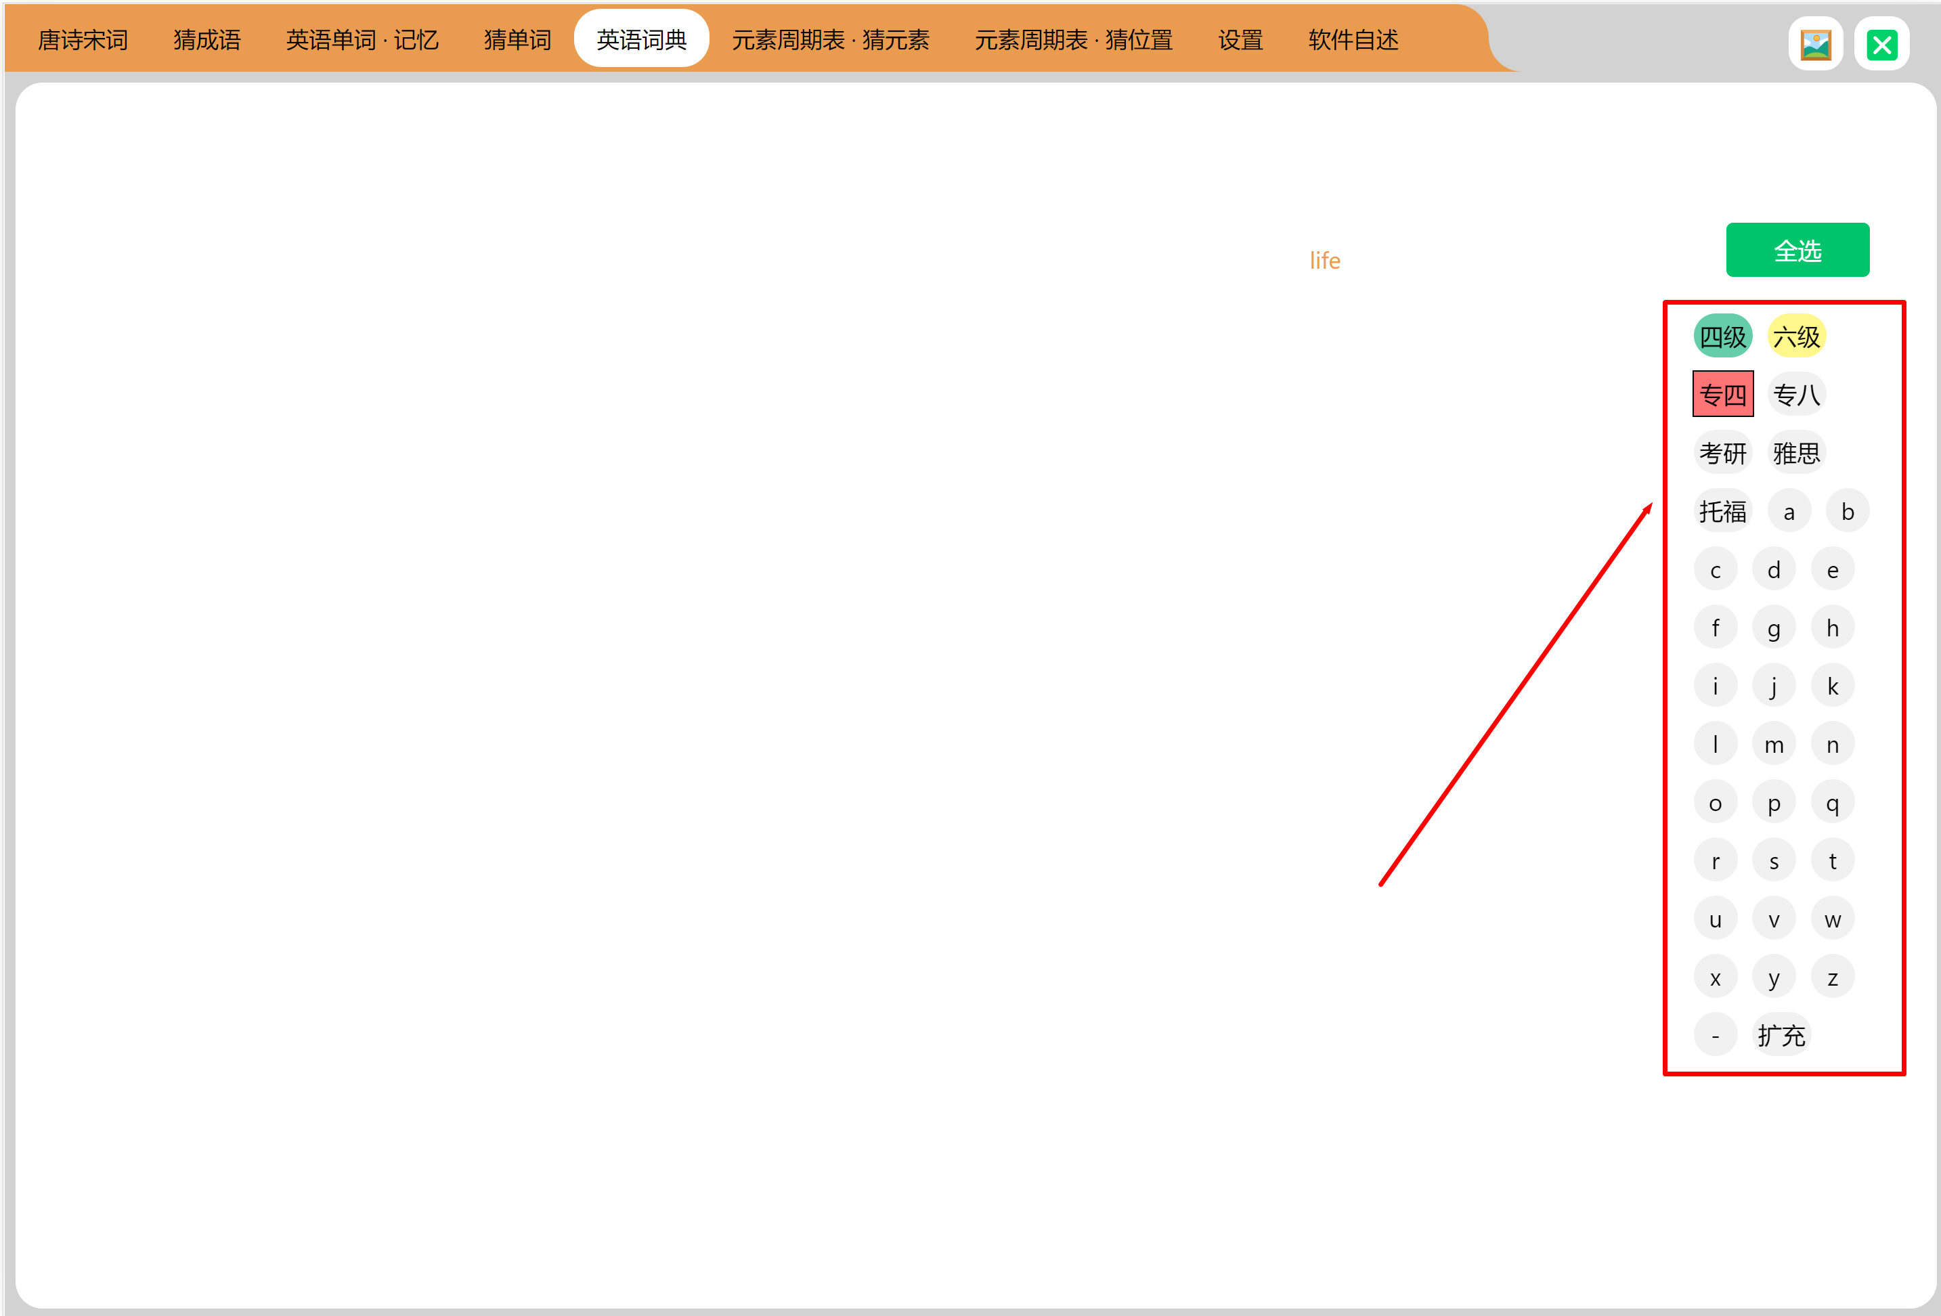
Task: Toggle the 专四 word filter
Action: point(1722,394)
